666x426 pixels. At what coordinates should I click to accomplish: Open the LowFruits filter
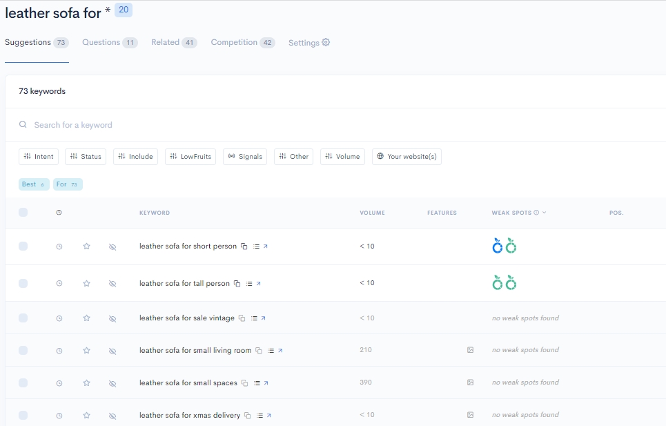coord(190,156)
